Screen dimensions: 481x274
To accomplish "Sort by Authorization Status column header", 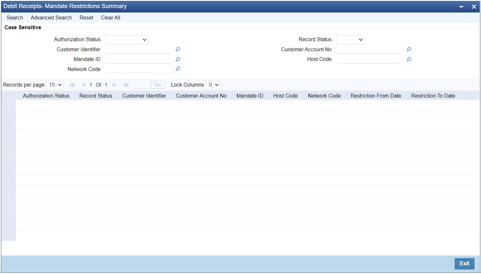I will pyautogui.click(x=46, y=96).
